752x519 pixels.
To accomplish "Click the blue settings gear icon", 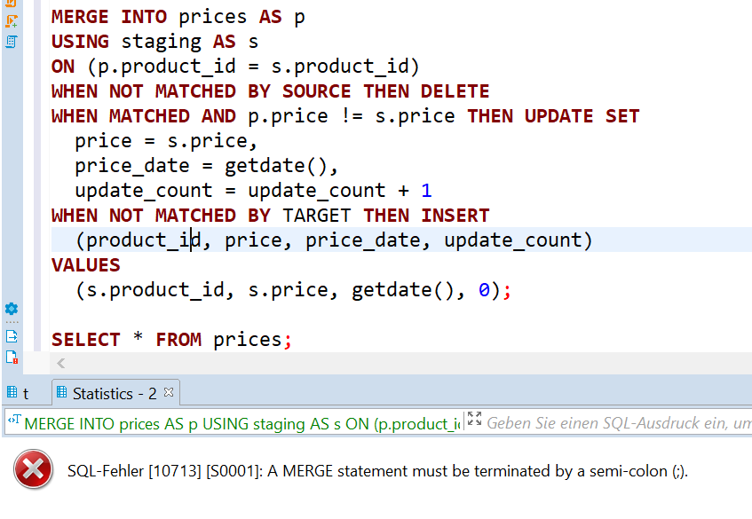I will [12, 309].
